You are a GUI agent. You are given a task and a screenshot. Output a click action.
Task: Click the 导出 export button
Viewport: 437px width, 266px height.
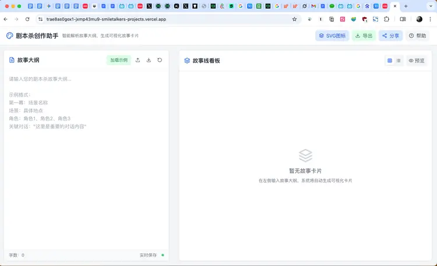tap(364, 36)
